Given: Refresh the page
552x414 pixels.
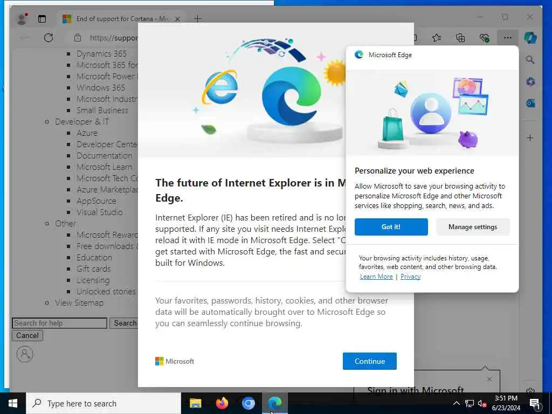Looking at the screenshot, I should [x=48, y=38].
